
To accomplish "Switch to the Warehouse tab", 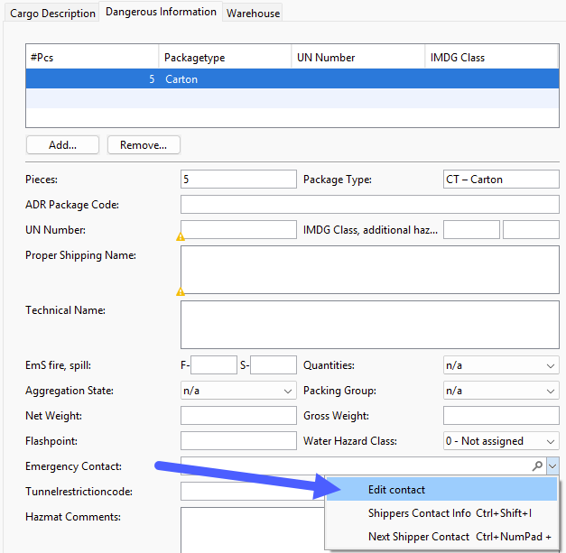I will point(253,14).
